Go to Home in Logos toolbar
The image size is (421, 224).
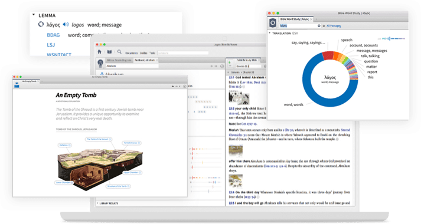[99, 52]
